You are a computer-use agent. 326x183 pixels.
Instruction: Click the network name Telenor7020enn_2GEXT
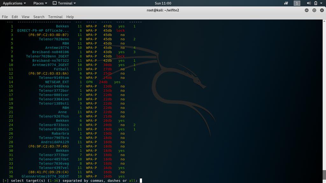47,56
